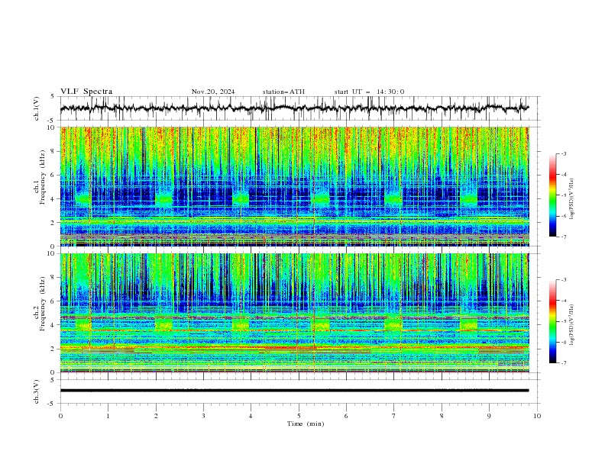
Task: Click the ch.2 color bar log(PSD) unit label
Action: coord(571,324)
